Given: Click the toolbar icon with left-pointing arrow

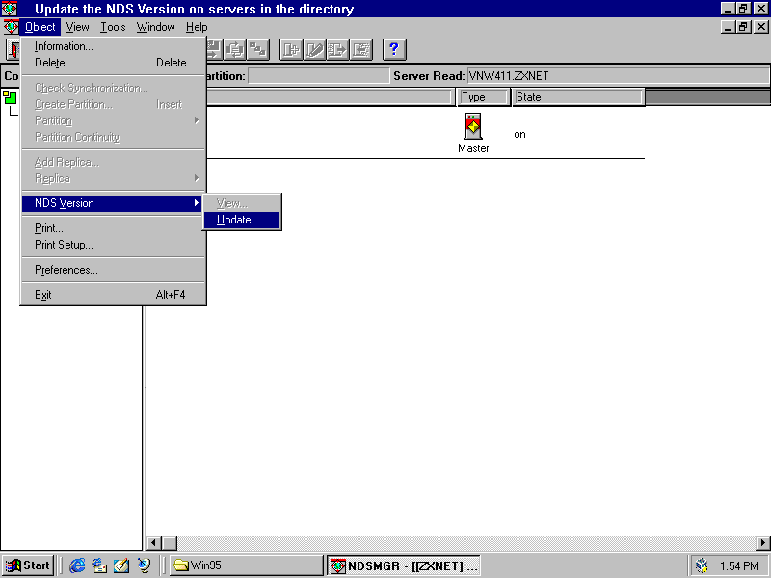Looking at the screenshot, I should [361, 50].
